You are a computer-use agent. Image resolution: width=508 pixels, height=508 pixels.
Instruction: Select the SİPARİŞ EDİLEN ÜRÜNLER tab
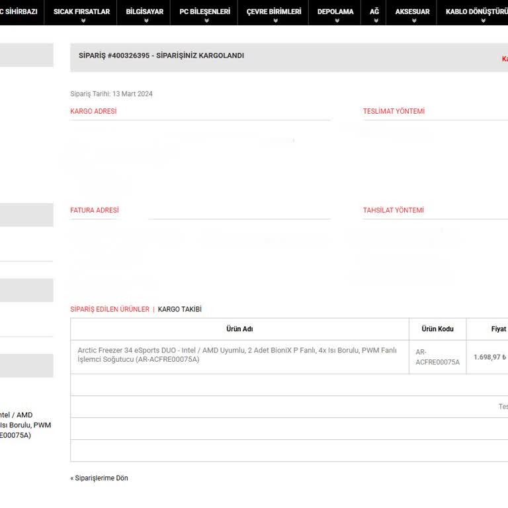point(110,310)
